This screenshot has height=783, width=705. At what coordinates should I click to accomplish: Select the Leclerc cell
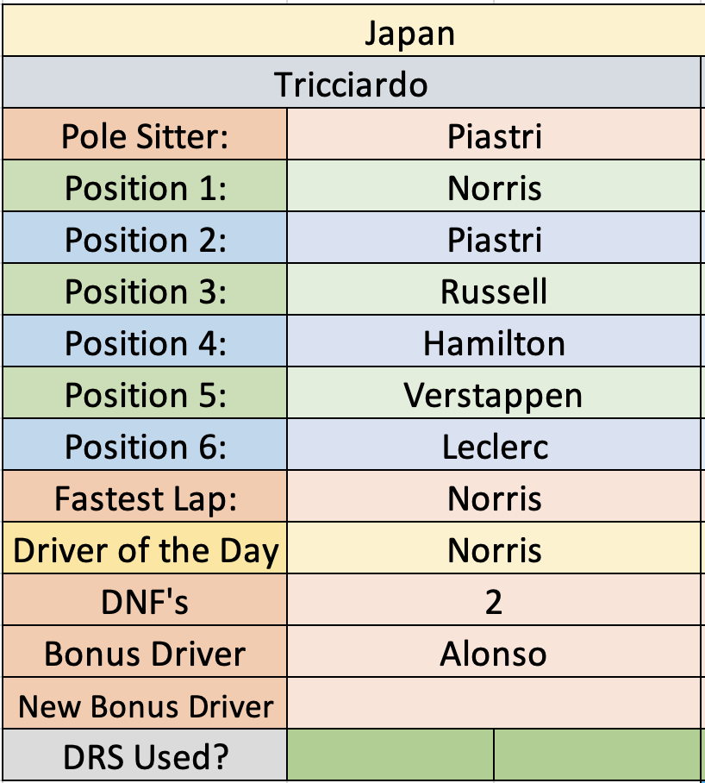tap(494, 445)
